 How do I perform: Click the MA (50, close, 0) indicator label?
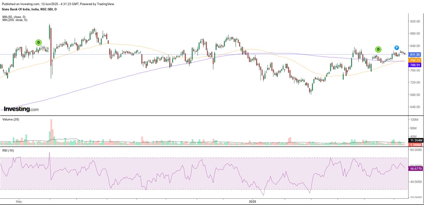(x=14, y=17)
